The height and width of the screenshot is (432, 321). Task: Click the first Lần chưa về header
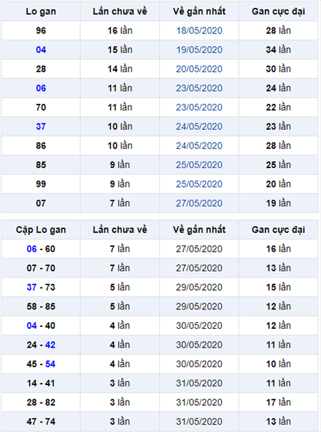point(120,11)
